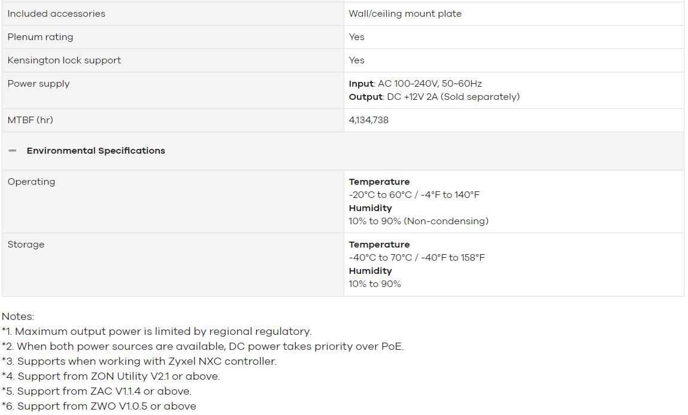Click the Output DC +12V 2A text

pos(434,96)
